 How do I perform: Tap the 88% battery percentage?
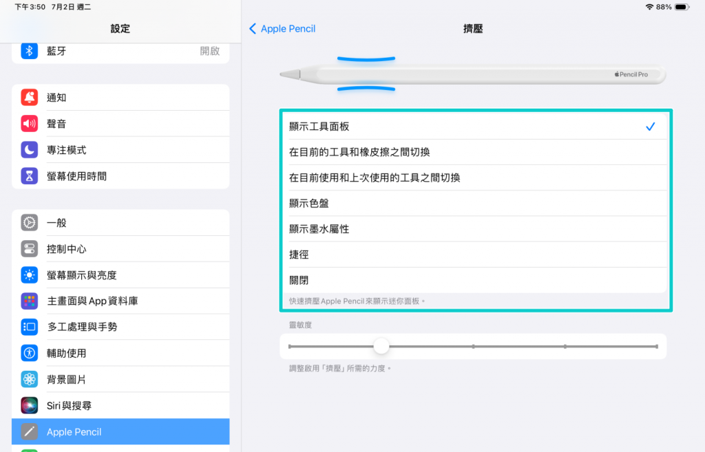[664, 7]
